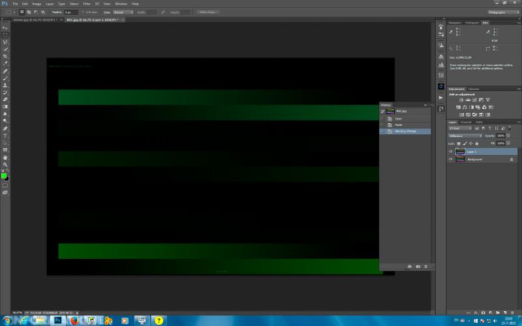522x326 pixels.
Task: Add an Invert adjustment
Action: click(x=461, y=115)
